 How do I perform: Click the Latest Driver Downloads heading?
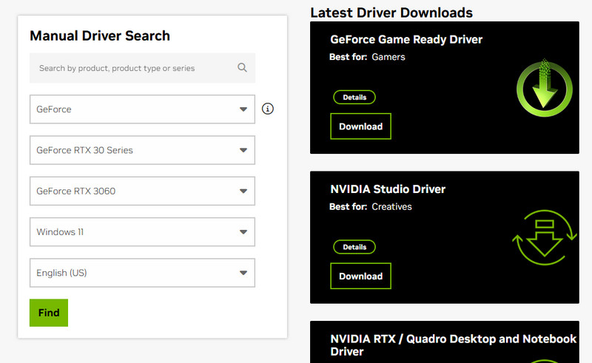click(x=391, y=13)
